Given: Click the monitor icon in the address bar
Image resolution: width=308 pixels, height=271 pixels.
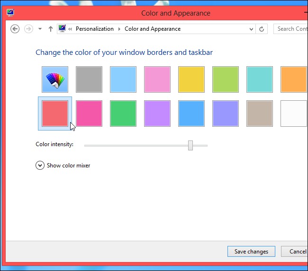Looking at the screenshot, I should tap(62, 29).
